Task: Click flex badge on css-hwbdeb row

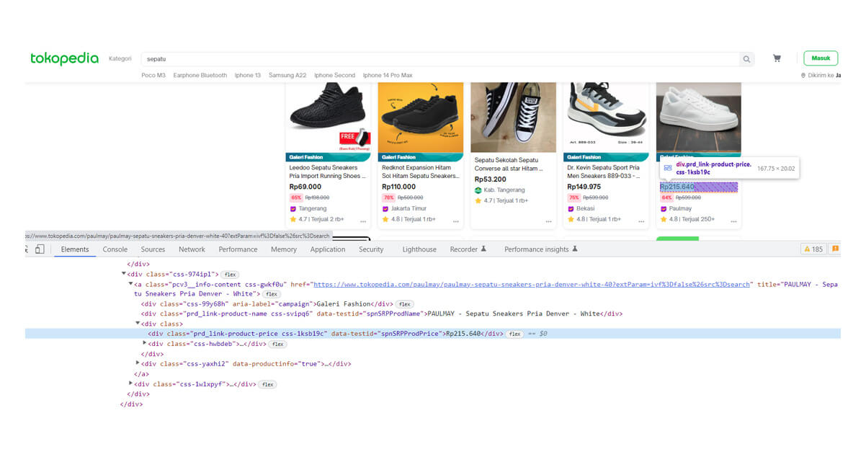Action: [x=277, y=345]
